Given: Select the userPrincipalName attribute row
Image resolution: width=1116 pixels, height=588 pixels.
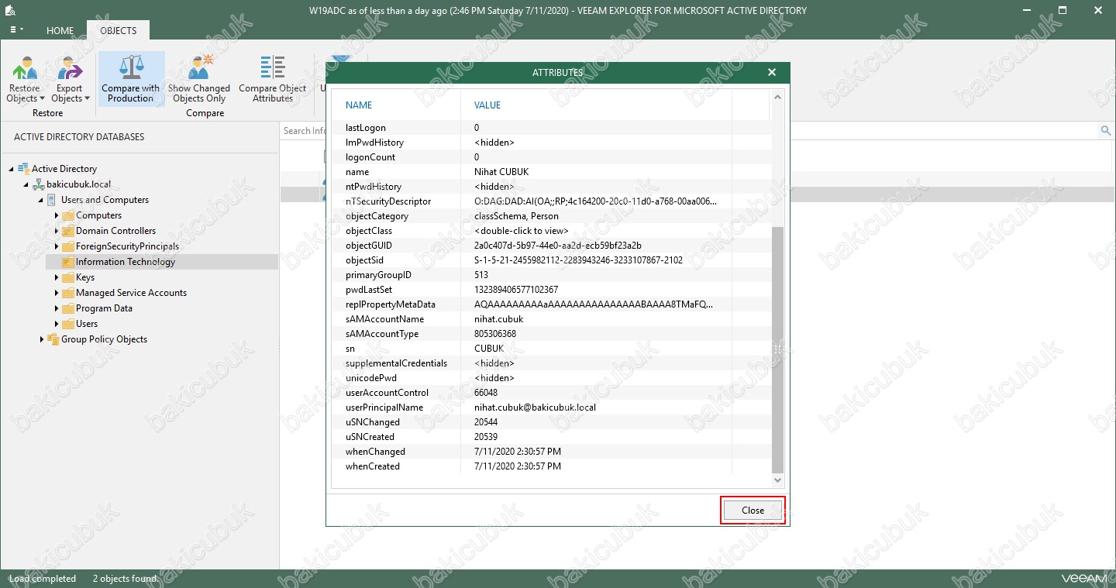Looking at the screenshot, I should click(552, 407).
